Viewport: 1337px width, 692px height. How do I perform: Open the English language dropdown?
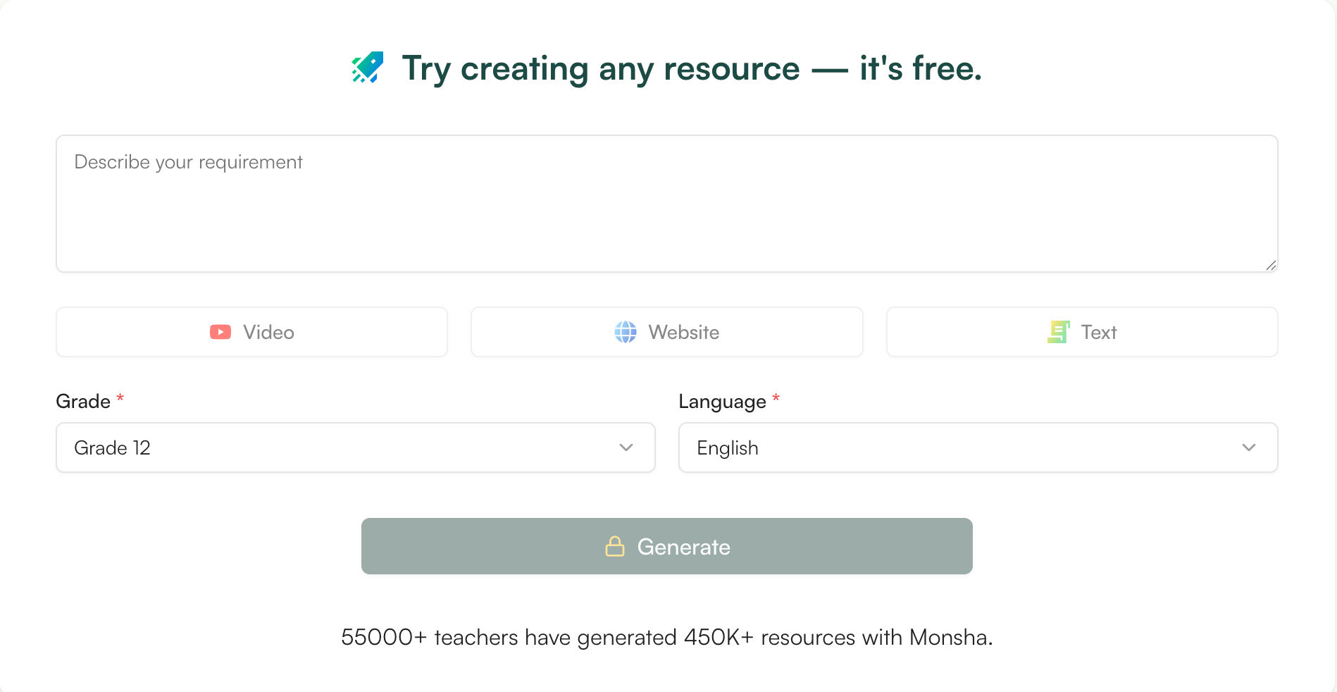click(x=978, y=447)
